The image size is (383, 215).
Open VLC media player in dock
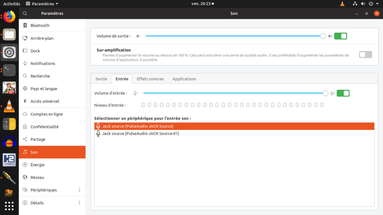point(9,106)
